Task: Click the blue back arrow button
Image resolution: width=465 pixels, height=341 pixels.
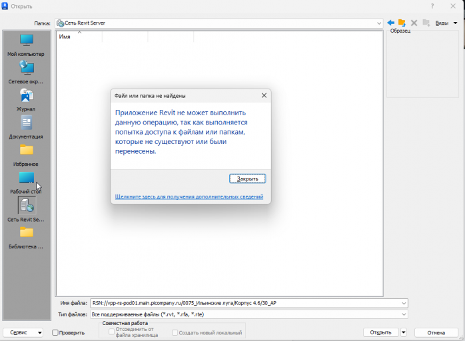Action: (x=390, y=23)
